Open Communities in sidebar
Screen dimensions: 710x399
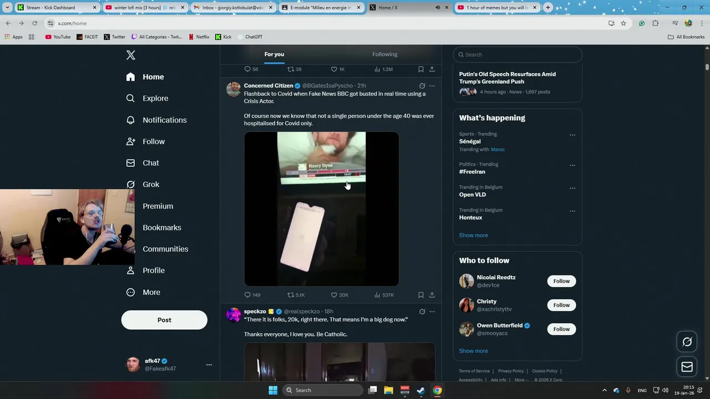[165, 249]
